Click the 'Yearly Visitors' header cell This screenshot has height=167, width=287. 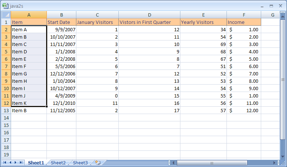(x=203, y=22)
